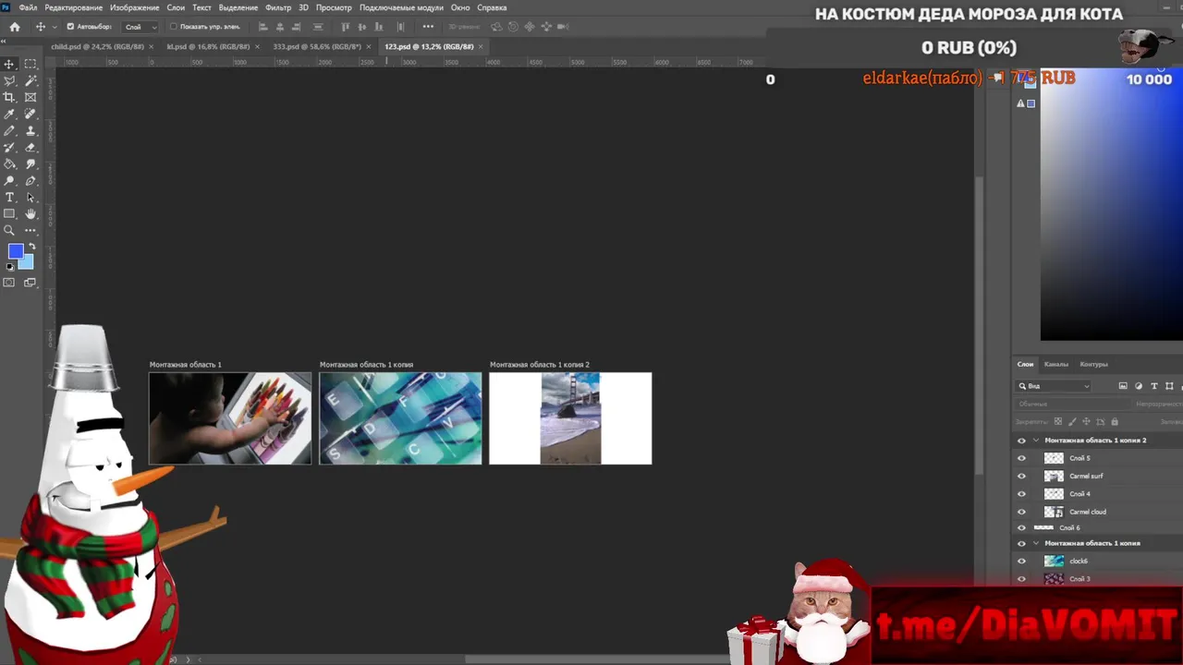Switch to the Каналы panel tab

tap(1056, 364)
